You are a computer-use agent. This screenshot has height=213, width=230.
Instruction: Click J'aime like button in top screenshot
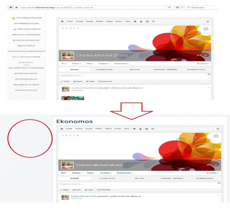click(x=203, y=63)
